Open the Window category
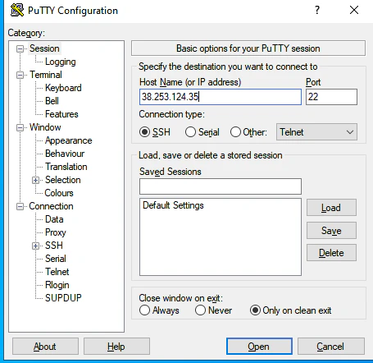373x363 pixels. point(45,127)
